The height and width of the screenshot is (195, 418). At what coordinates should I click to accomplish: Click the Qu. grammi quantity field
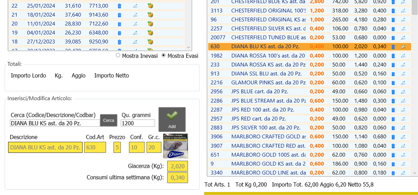(x=138, y=123)
